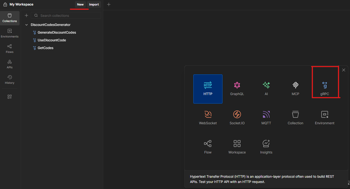The image size is (350, 189).
Task: Switch to the APIs sidebar tab
Action: coord(10,64)
